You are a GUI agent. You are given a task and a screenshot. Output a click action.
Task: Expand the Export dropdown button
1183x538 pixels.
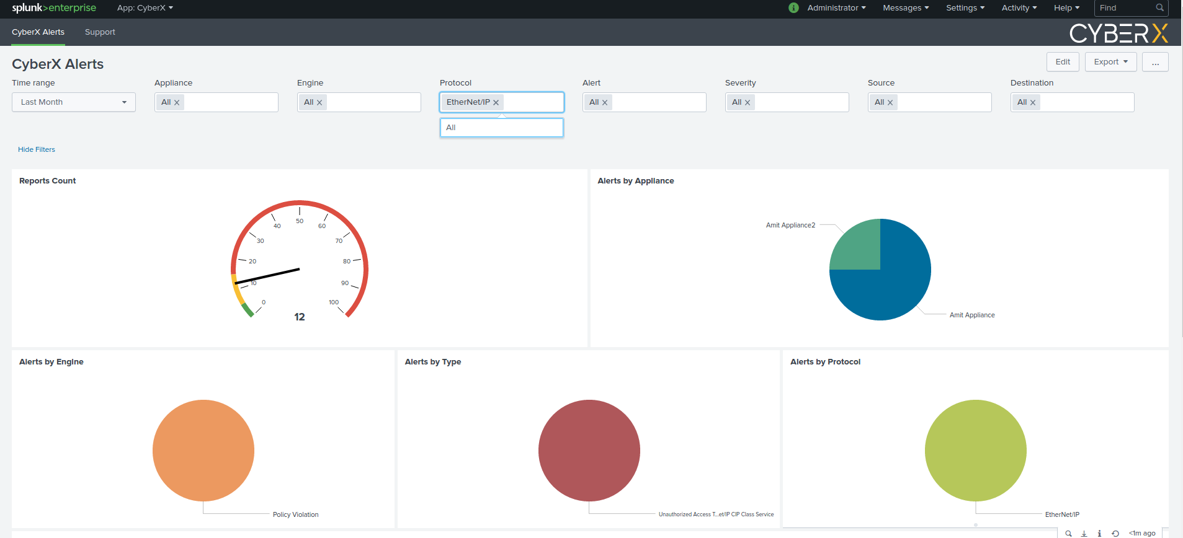1110,62
